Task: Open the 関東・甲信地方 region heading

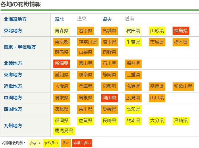Action: point(20,47)
